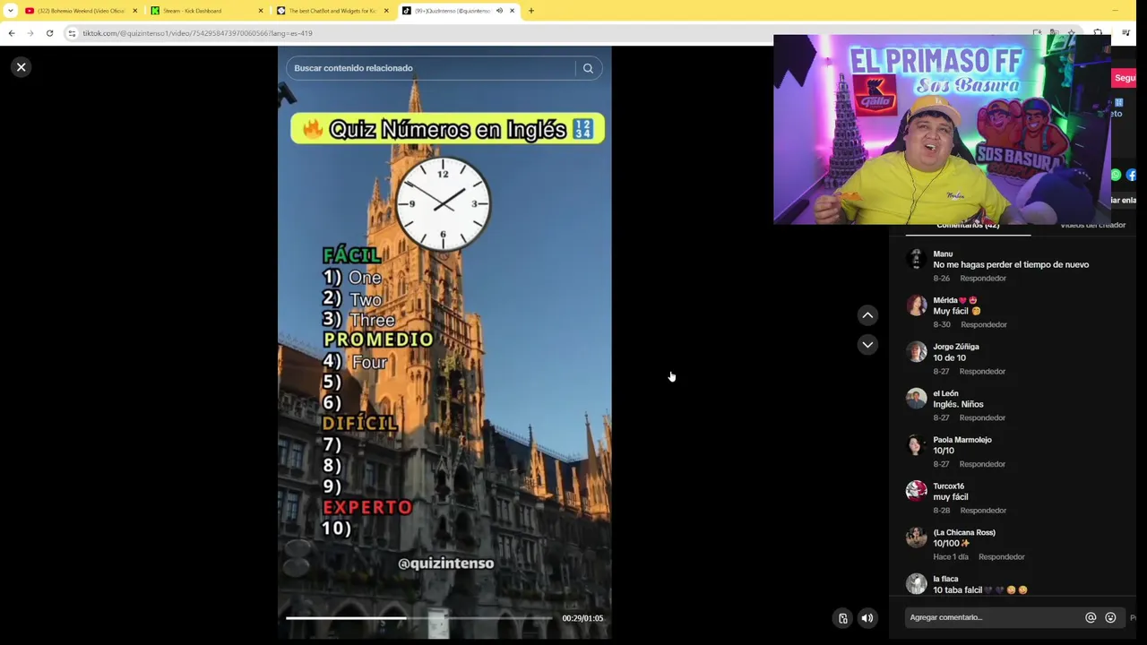The height and width of the screenshot is (645, 1147).
Task: Open Jorge Zúñiga's profile avatar
Action: 916,352
